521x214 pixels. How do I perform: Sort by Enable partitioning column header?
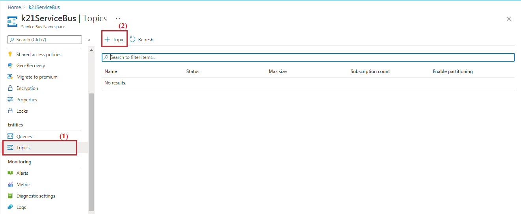click(452, 71)
